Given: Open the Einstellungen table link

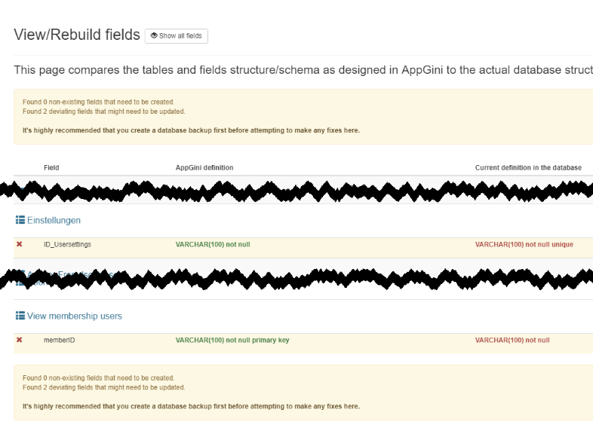Looking at the screenshot, I should click(x=54, y=220).
